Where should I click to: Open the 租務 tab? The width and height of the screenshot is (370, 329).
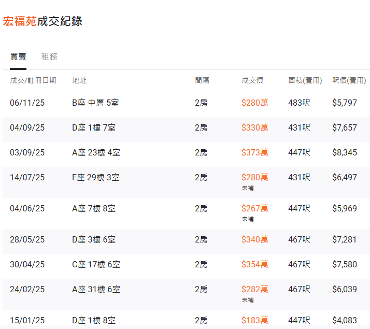point(49,56)
